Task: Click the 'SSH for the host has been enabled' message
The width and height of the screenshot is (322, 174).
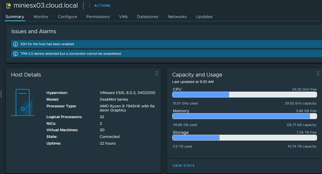Action: [47, 44]
